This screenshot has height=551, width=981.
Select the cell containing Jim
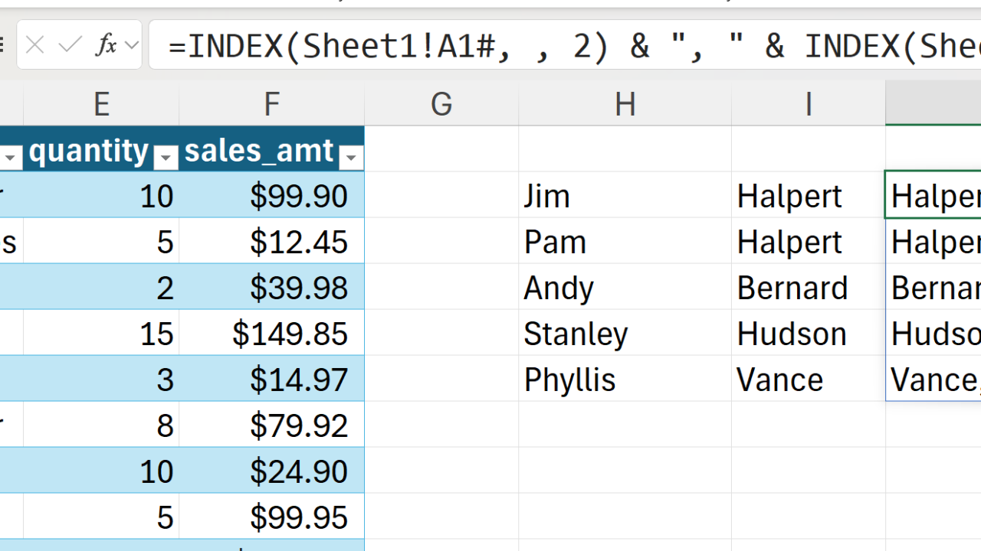pyautogui.click(x=625, y=196)
